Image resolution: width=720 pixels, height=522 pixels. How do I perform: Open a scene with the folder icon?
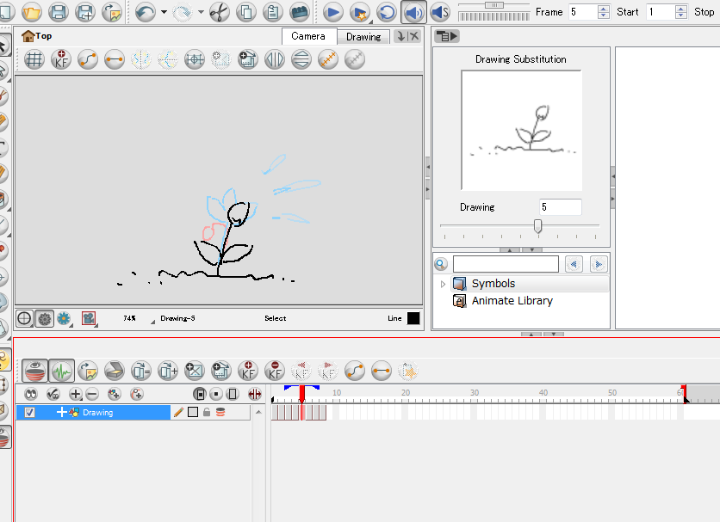[32, 12]
